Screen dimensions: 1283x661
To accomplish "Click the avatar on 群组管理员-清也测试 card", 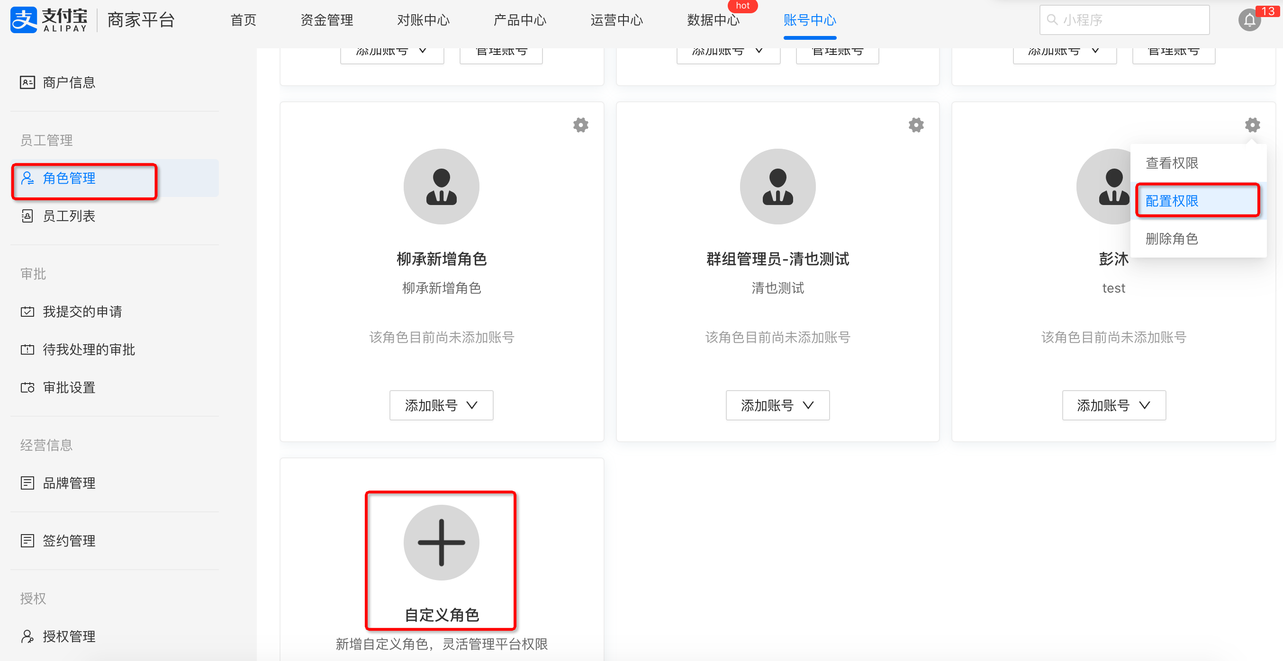I will (777, 186).
